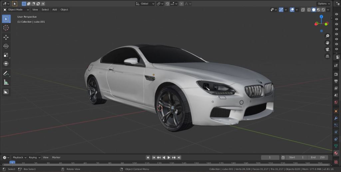Open the Options dropdown

pos(323,4)
